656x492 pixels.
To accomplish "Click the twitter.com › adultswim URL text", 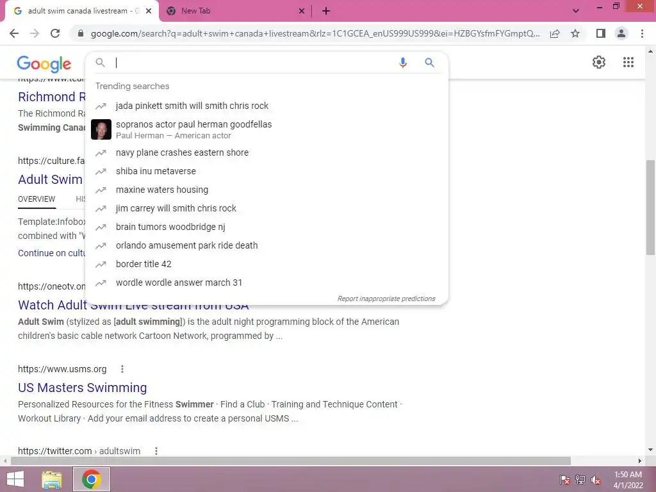I will point(79,451).
